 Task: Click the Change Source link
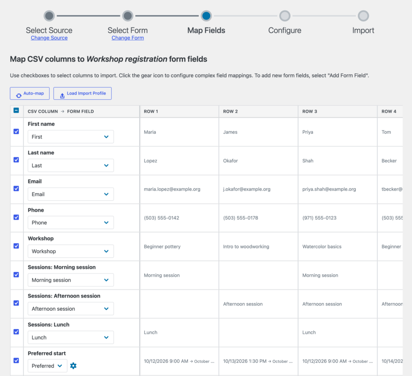(49, 38)
